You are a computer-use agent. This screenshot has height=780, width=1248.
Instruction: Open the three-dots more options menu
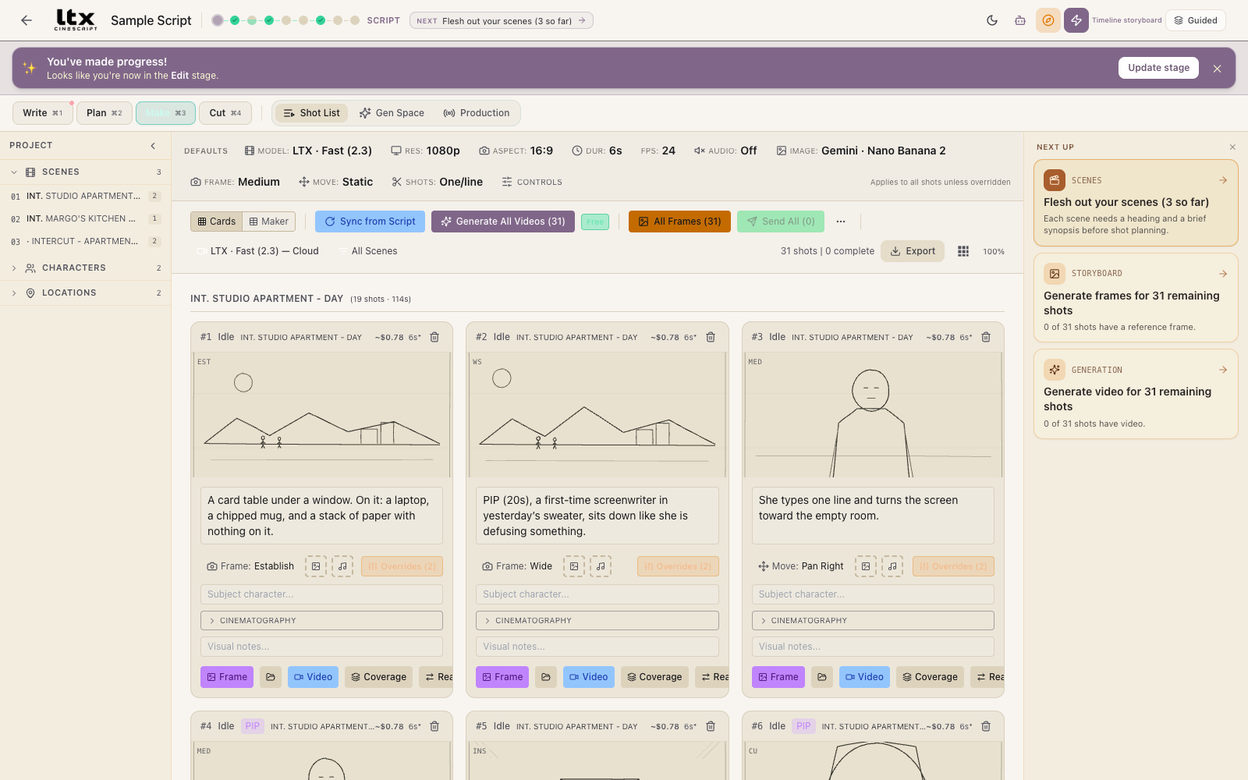coord(841,222)
